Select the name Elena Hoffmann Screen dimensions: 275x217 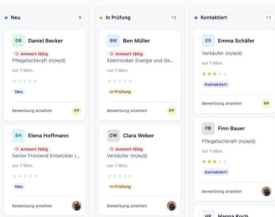48,136
